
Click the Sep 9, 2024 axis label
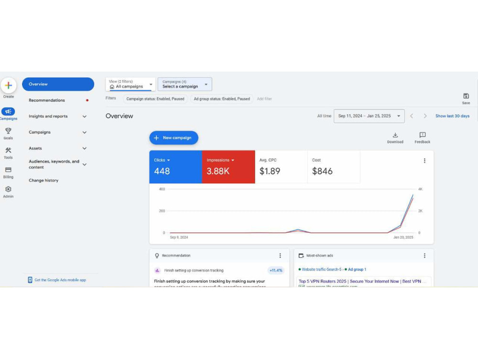[x=179, y=237]
